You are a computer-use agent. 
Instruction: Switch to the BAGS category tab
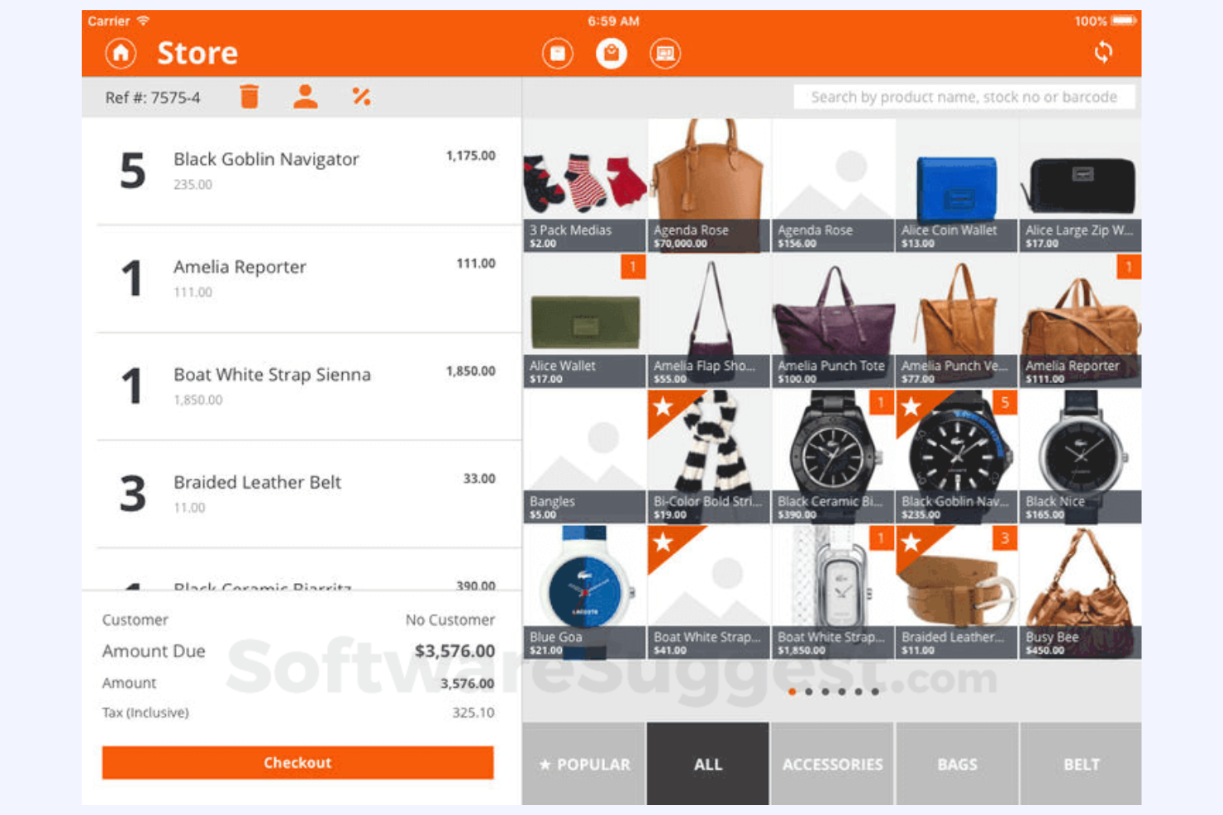956,763
